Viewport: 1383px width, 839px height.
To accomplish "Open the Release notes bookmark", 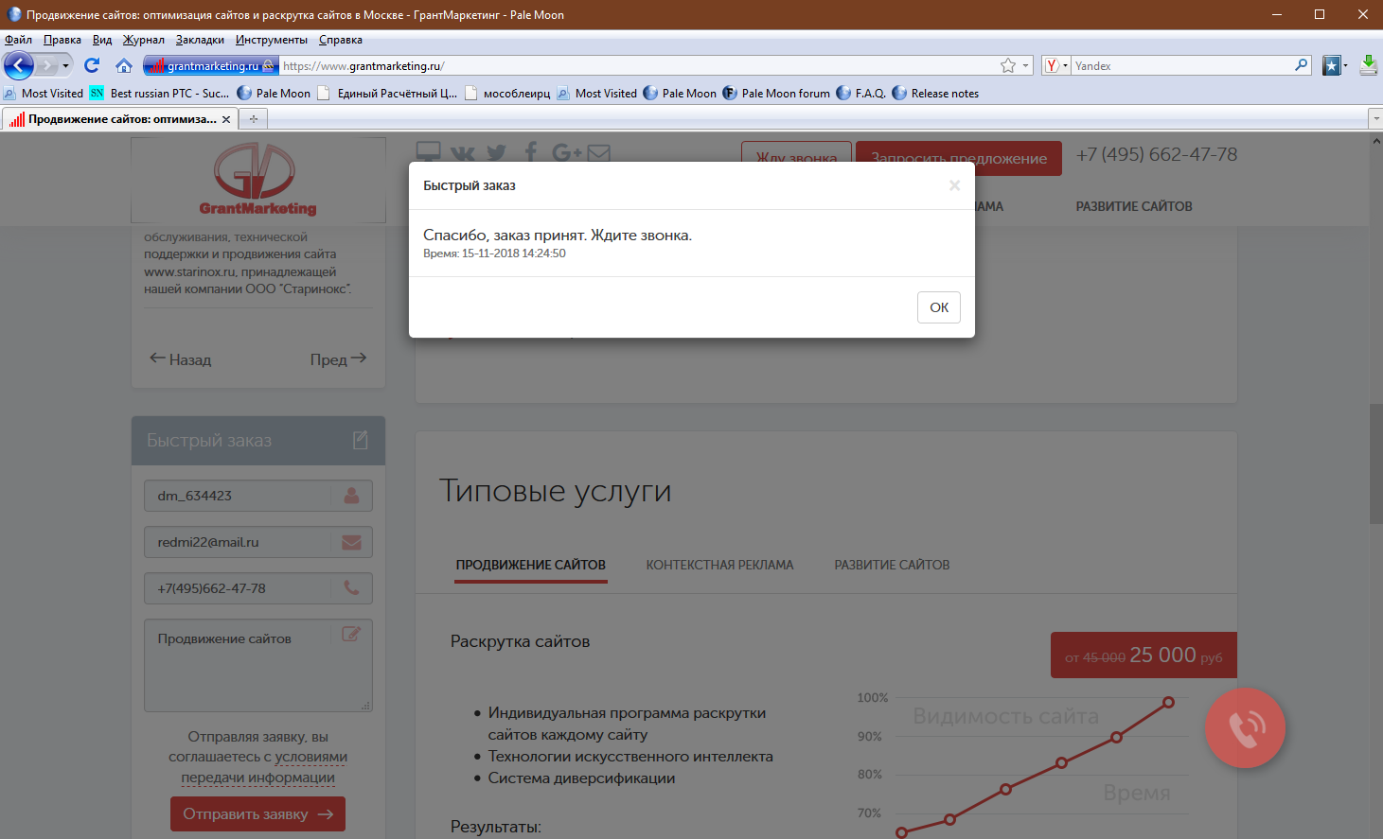I will point(935,93).
